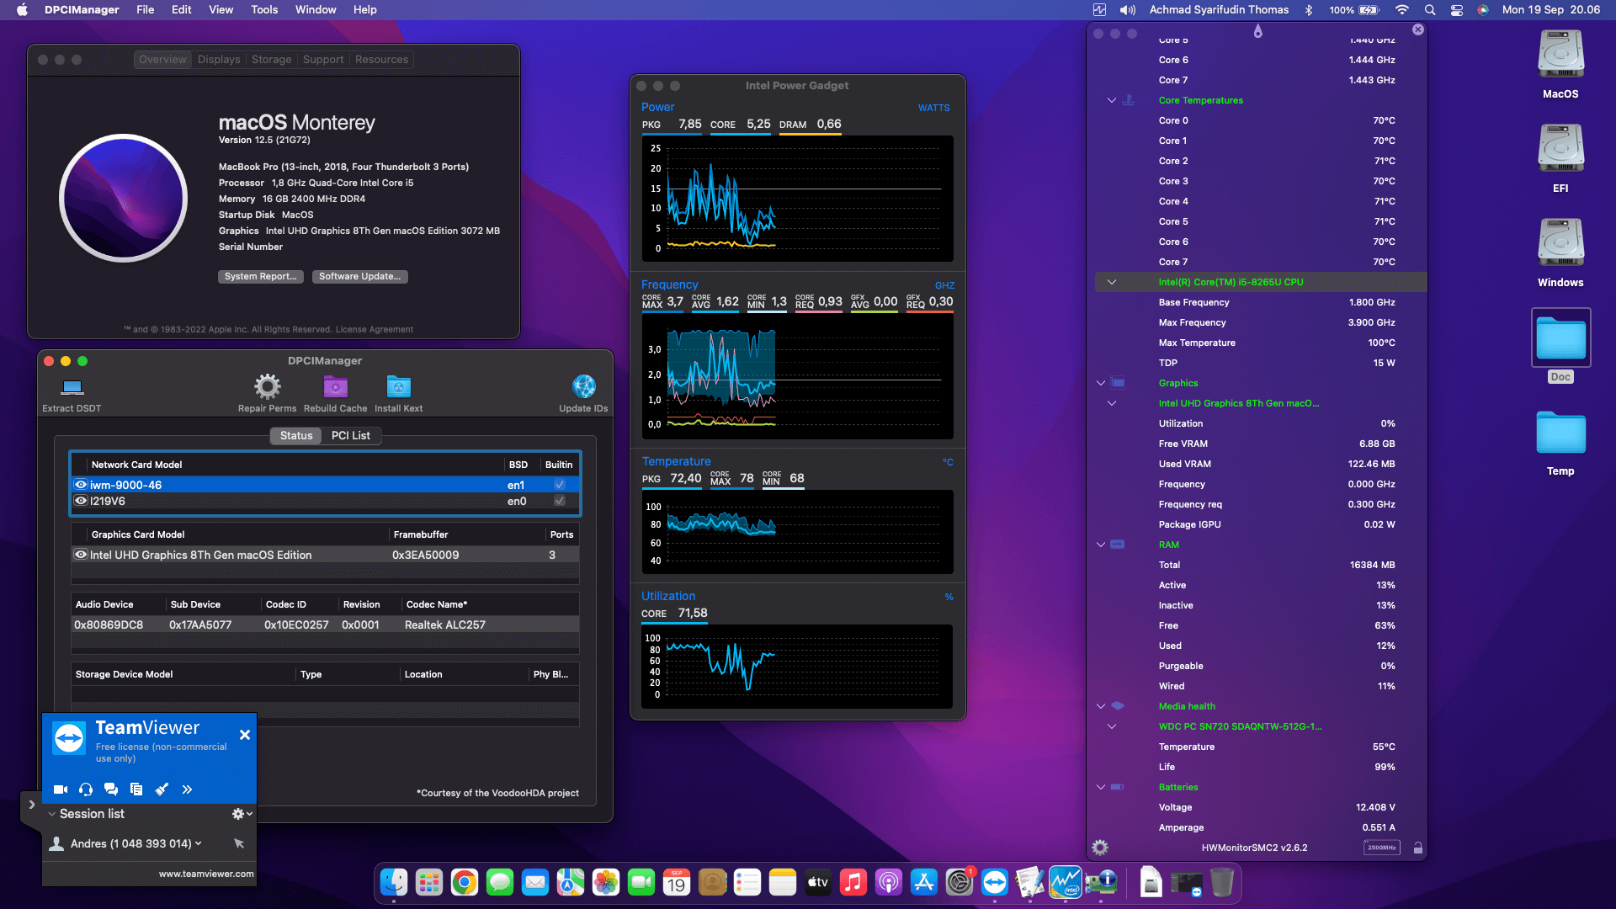The height and width of the screenshot is (909, 1616).
Task: Click the TeamViewer video camera icon
Action: (x=61, y=789)
